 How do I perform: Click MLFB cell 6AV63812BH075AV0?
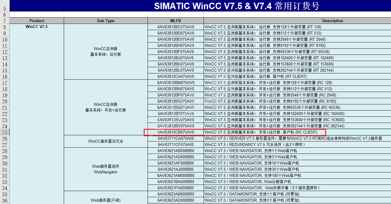pos(176,45)
